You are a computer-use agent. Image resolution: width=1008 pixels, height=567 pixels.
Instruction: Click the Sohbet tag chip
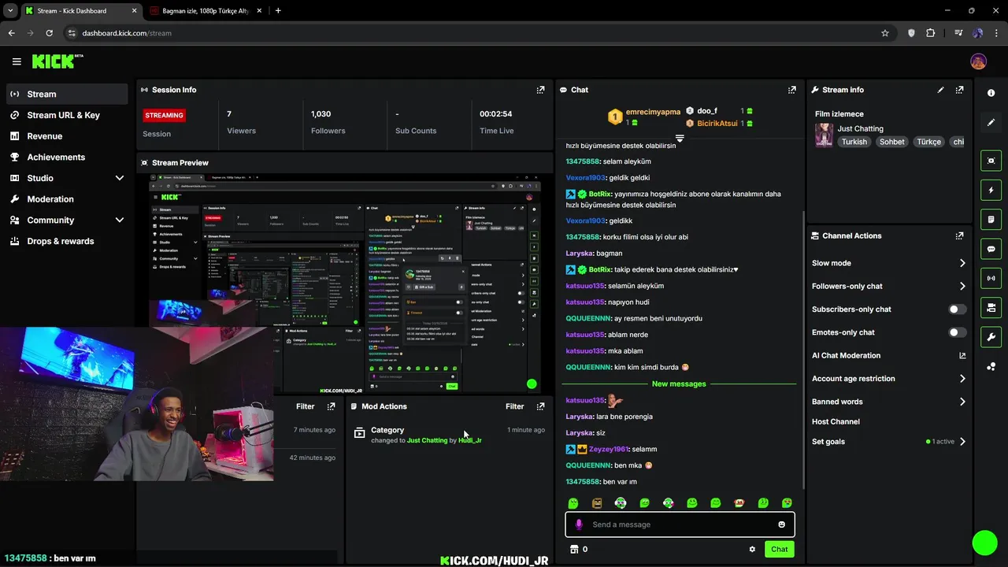[891, 142]
